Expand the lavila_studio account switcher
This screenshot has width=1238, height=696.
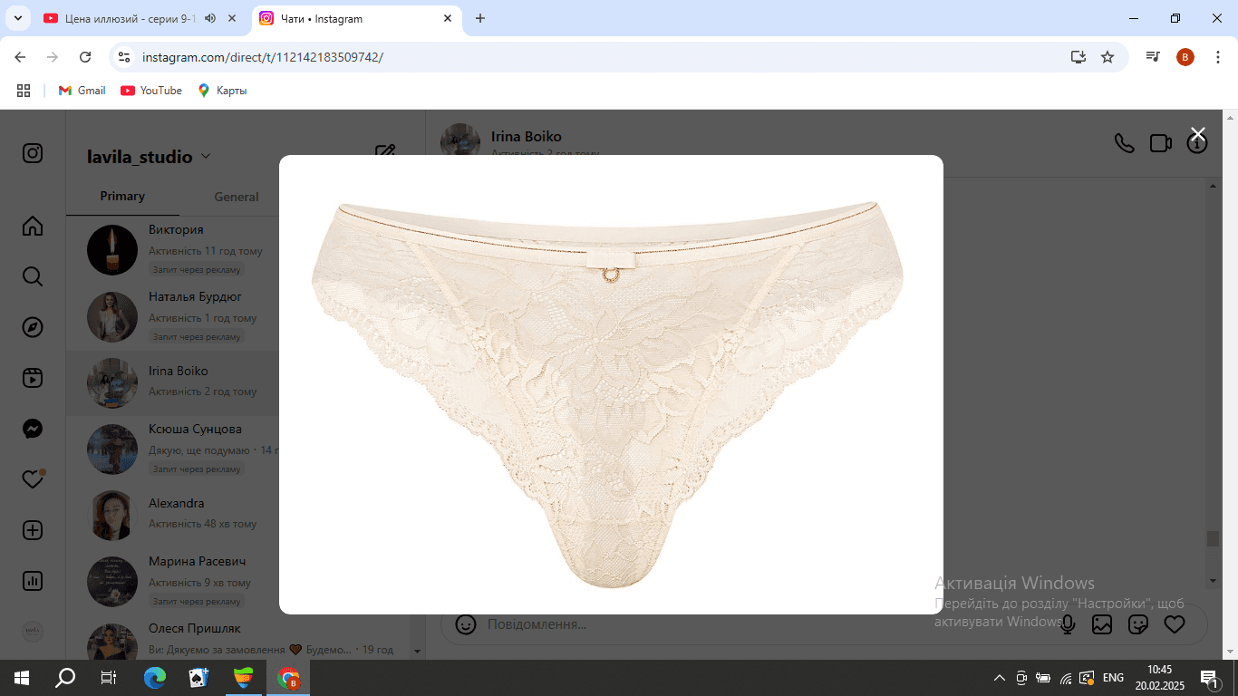149,157
